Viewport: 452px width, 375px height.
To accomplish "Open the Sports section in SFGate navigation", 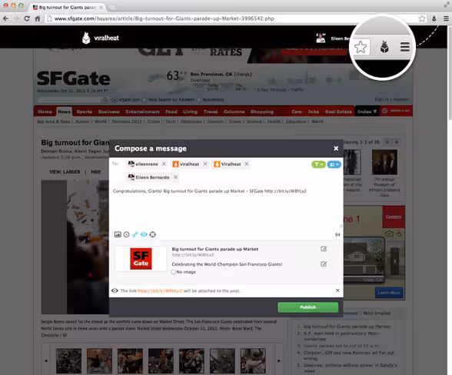I will [85, 111].
